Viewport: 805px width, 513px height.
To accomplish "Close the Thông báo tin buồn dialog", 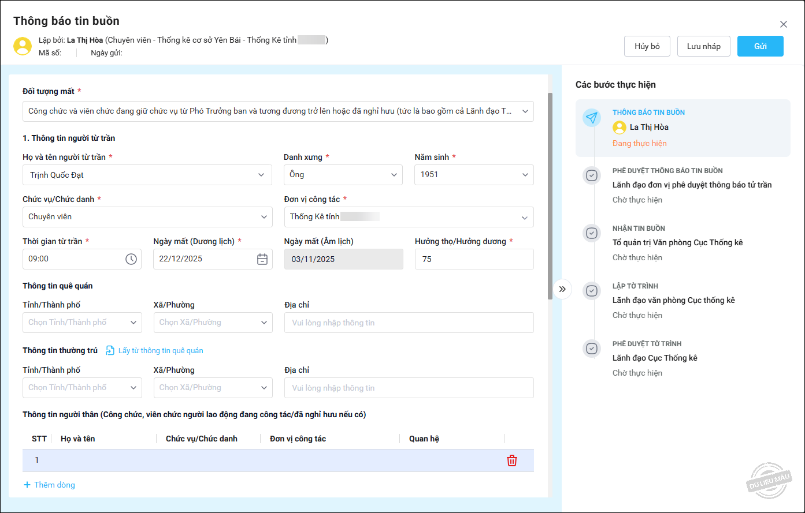I will pyautogui.click(x=784, y=24).
